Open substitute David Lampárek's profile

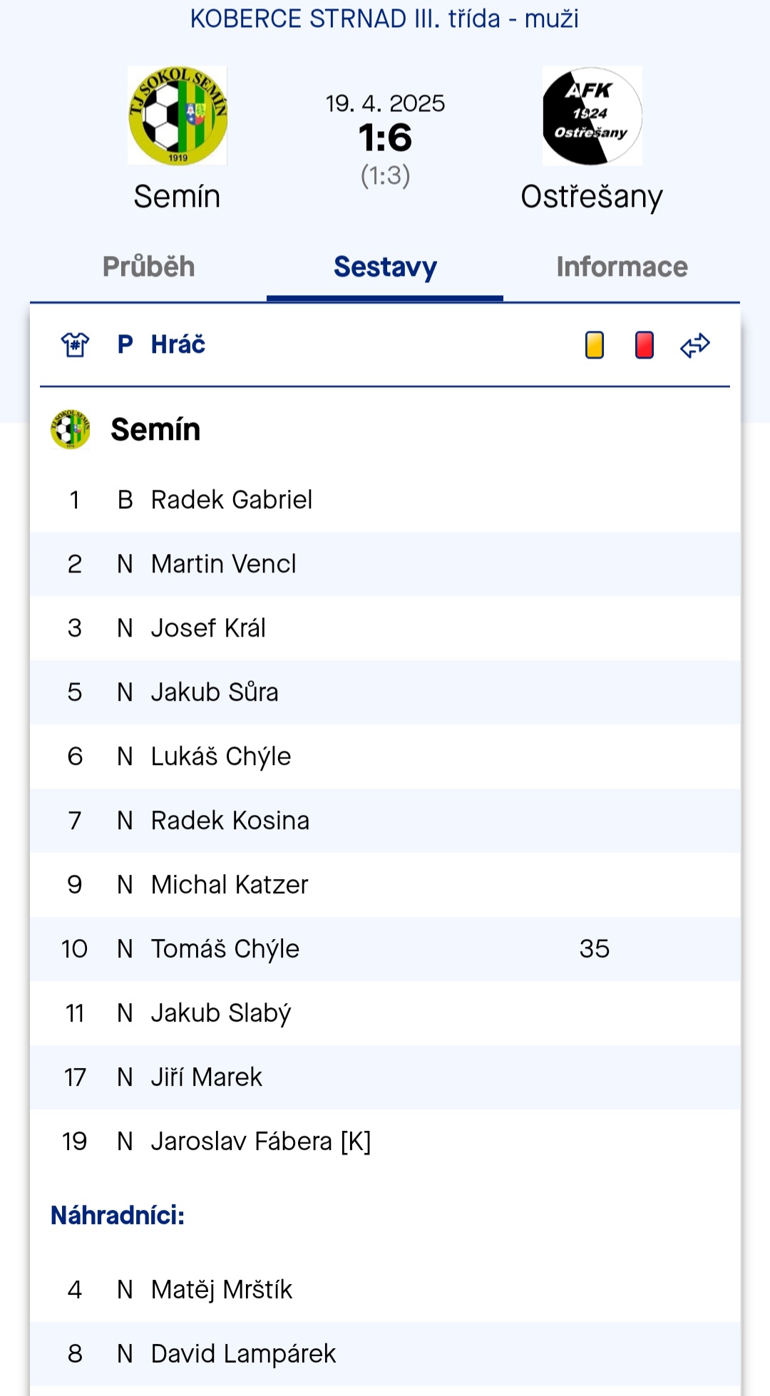click(x=243, y=1354)
